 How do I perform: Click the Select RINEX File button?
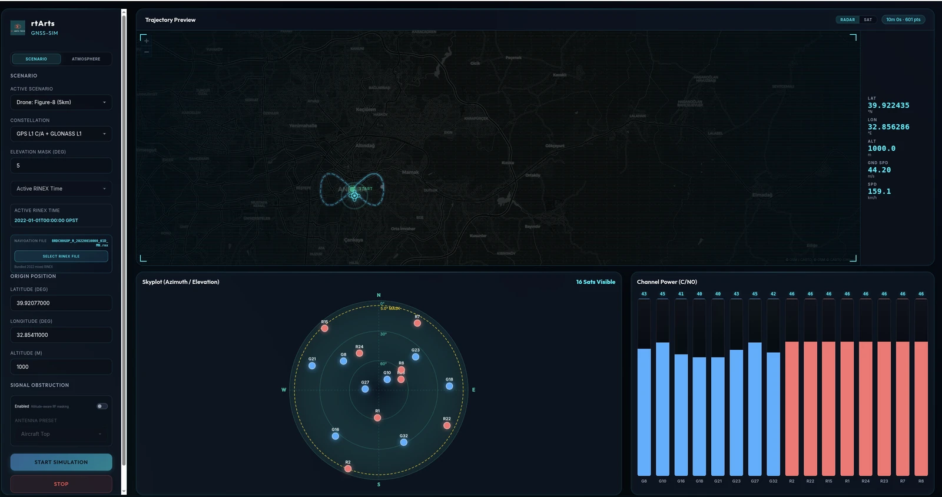[61, 256]
